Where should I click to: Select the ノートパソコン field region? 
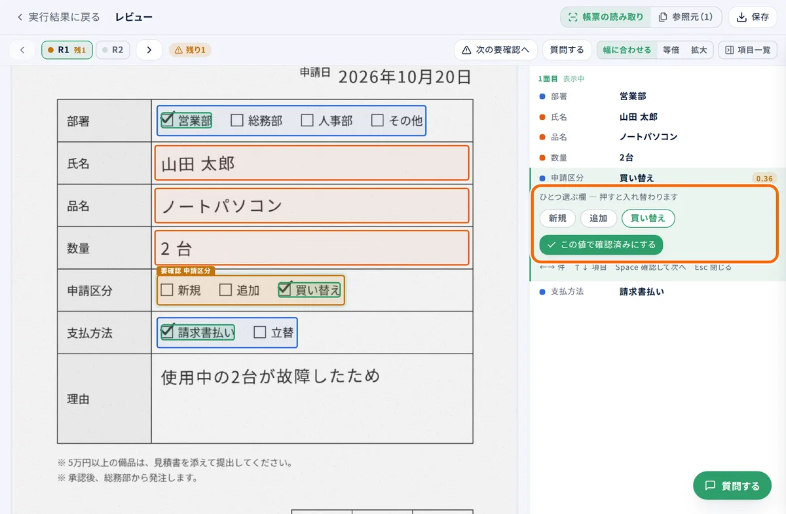coord(312,206)
